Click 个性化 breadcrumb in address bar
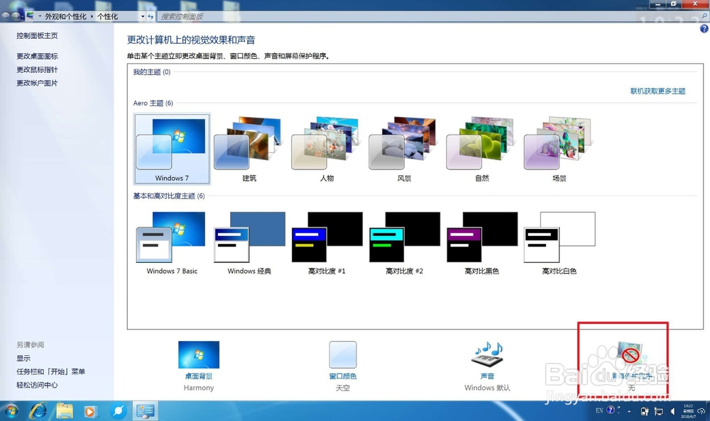Screen dimensions: 710x421 (108, 16)
